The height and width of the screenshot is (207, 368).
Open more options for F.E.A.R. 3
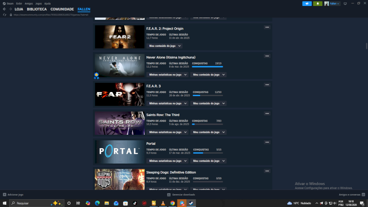pyautogui.click(x=267, y=85)
